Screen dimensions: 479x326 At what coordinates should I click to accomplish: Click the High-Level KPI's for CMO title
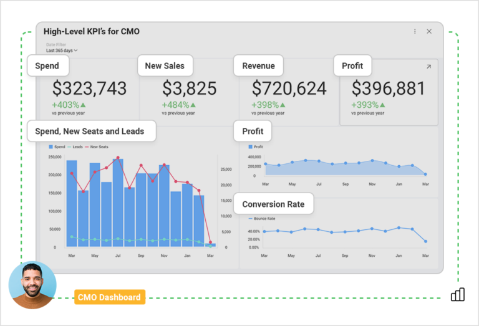coord(91,31)
